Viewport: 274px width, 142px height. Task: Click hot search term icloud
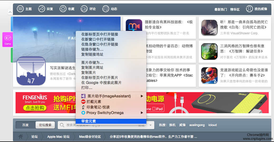pyautogui.click(x=213, y=125)
